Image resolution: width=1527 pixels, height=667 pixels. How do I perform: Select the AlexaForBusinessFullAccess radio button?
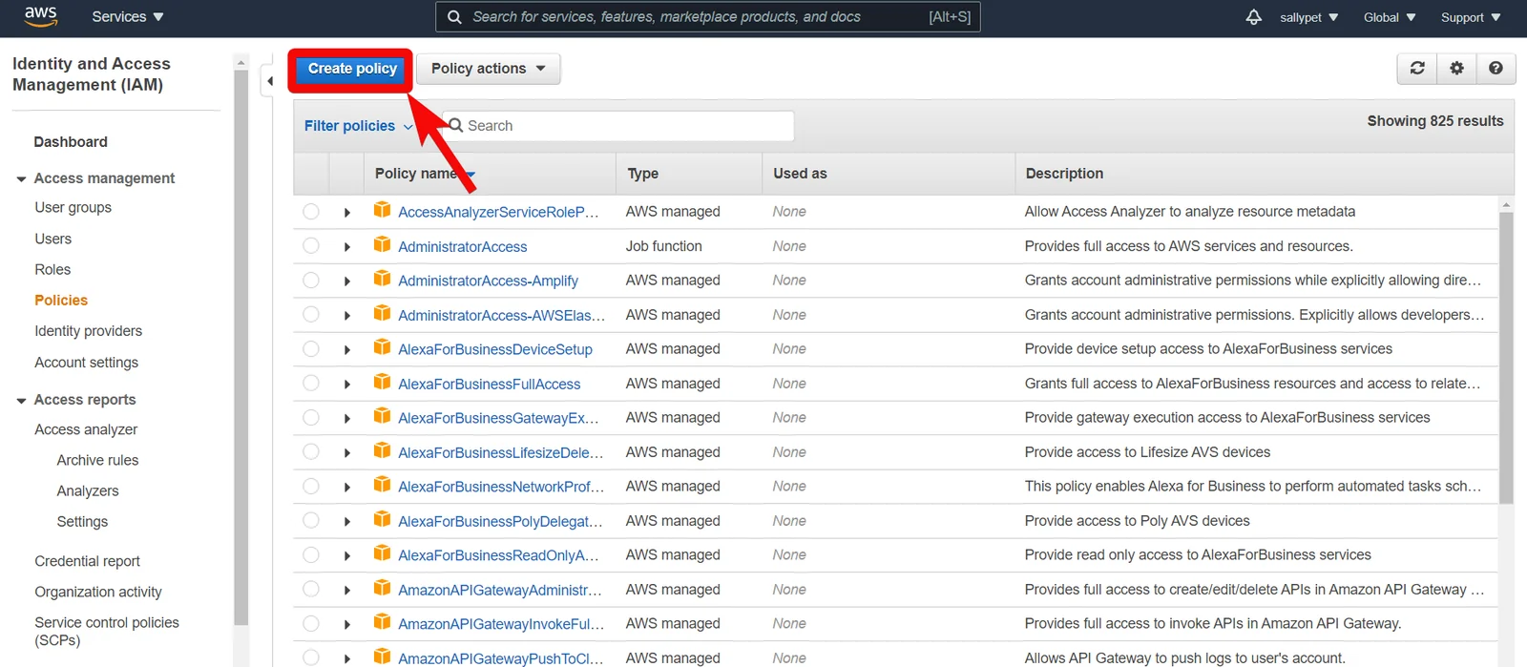(311, 383)
